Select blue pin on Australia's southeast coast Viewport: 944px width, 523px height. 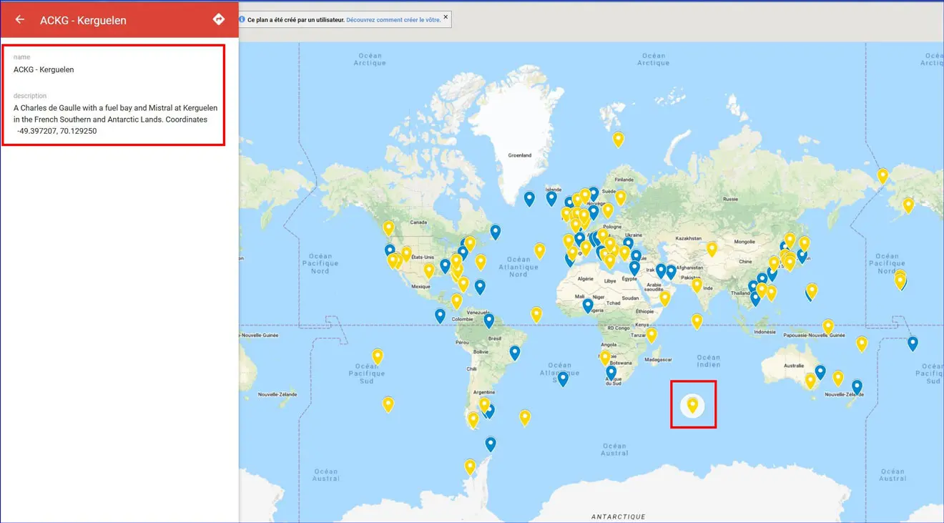tap(820, 372)
